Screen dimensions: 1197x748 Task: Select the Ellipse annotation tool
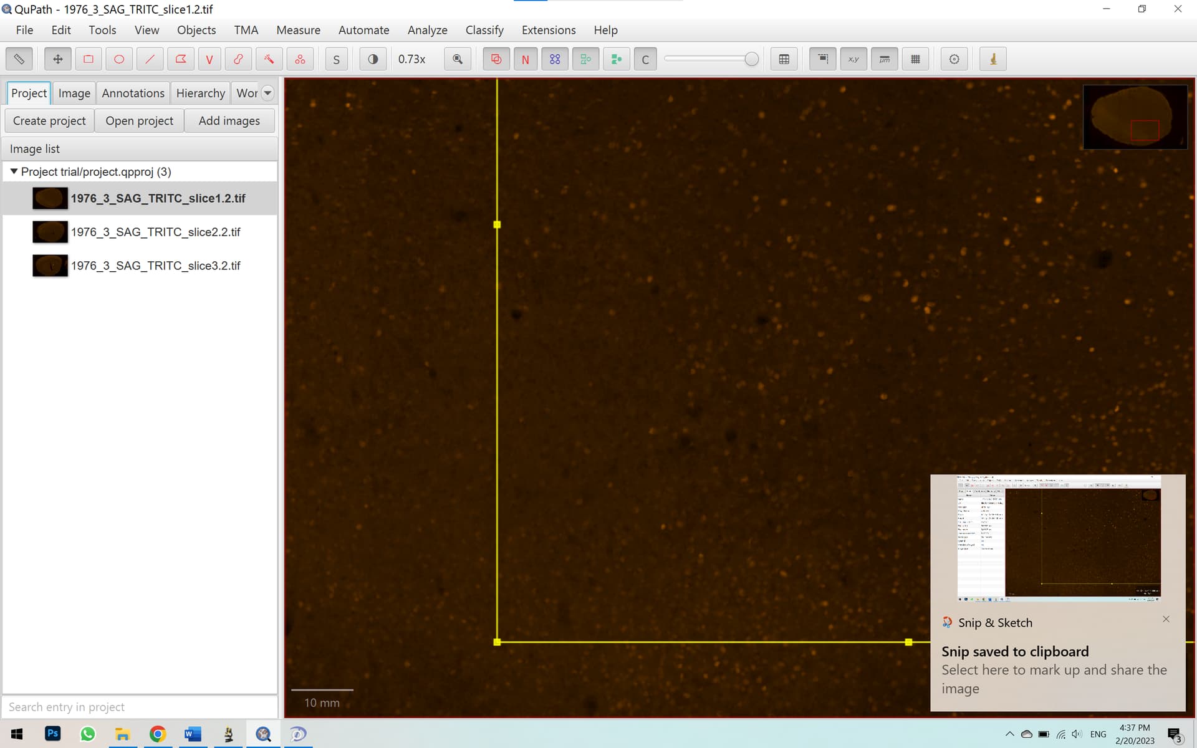[x=118, y=59]
